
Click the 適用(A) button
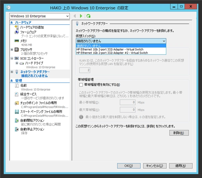(181, 166)
